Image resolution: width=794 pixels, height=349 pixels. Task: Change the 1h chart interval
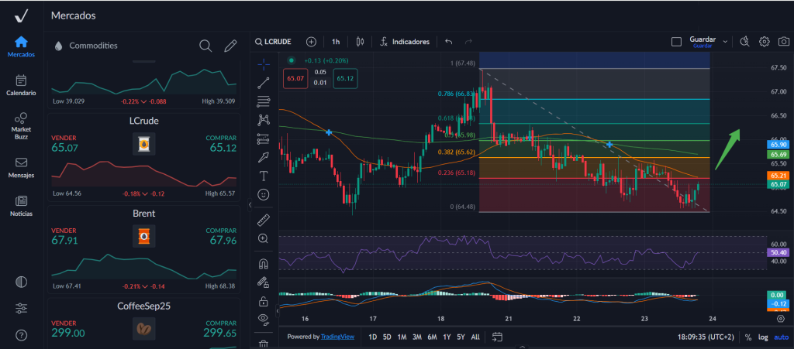(336, 42)
